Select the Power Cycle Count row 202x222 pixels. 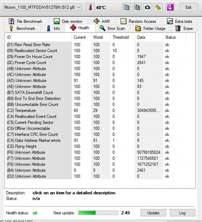tap(96, 62)
